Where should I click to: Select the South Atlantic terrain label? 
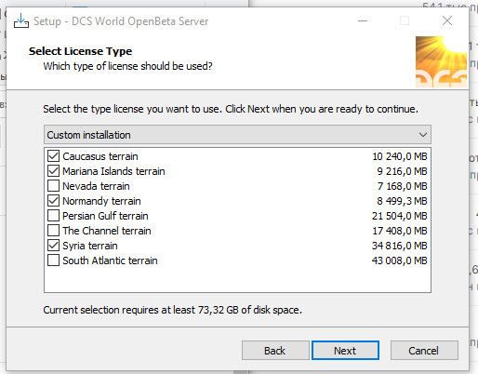coord(110,260)
